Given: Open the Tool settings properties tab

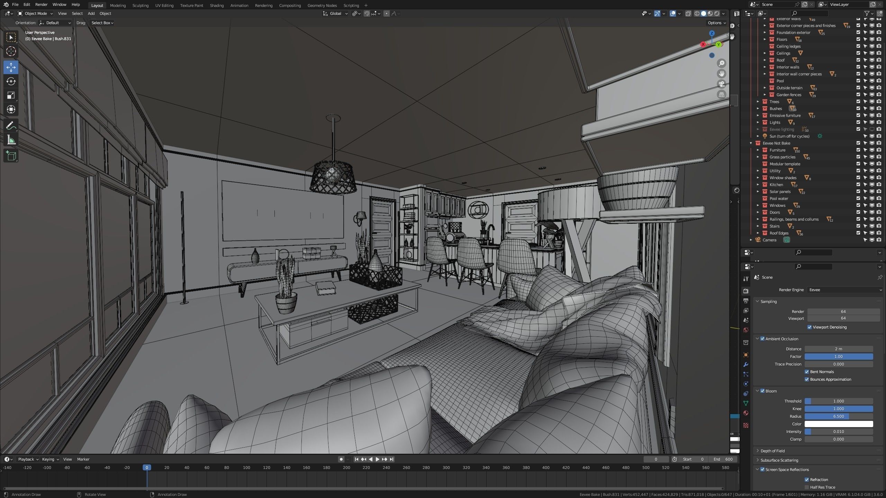Looking at the screenshot, I should (x=746, y=279).
